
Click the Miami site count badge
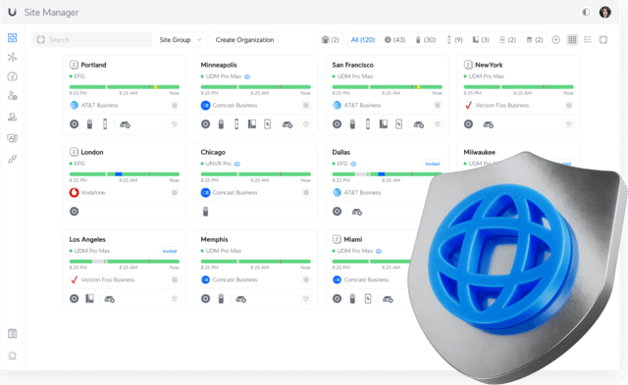pos(337,239)
